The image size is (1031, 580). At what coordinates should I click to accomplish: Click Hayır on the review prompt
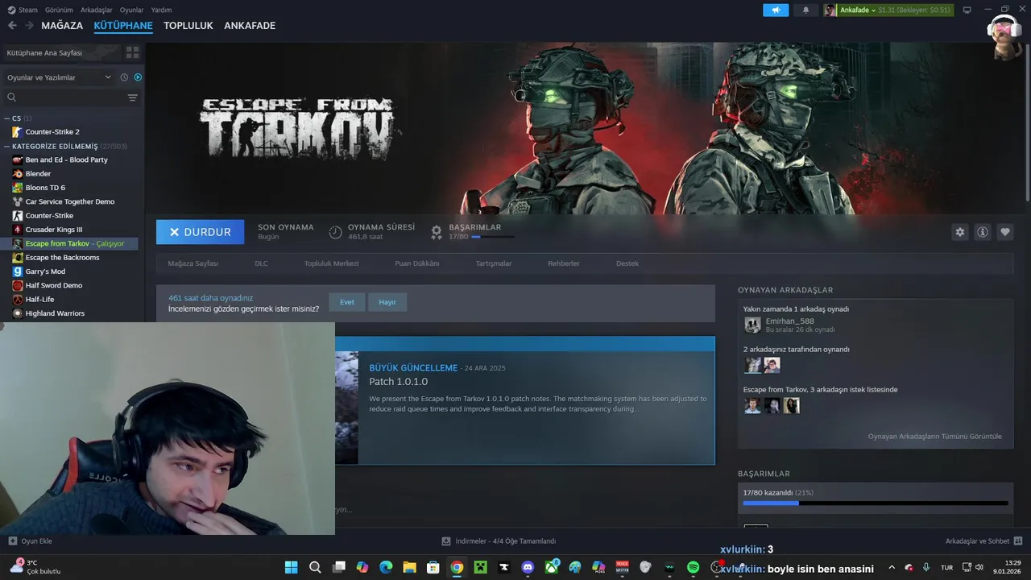coord(387,302)
